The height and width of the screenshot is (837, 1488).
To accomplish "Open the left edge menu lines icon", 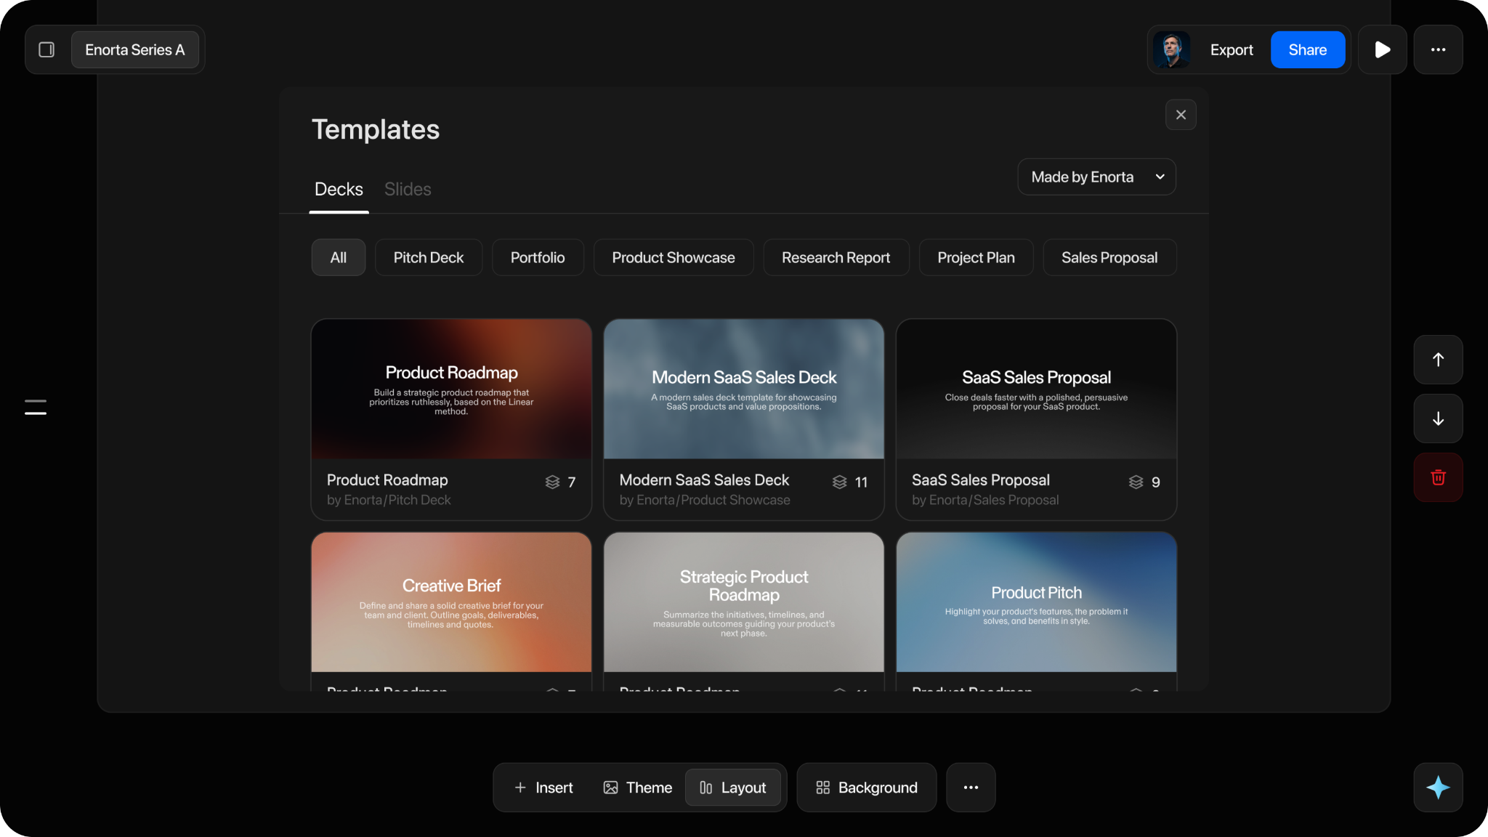I will [x=36, y=408].
